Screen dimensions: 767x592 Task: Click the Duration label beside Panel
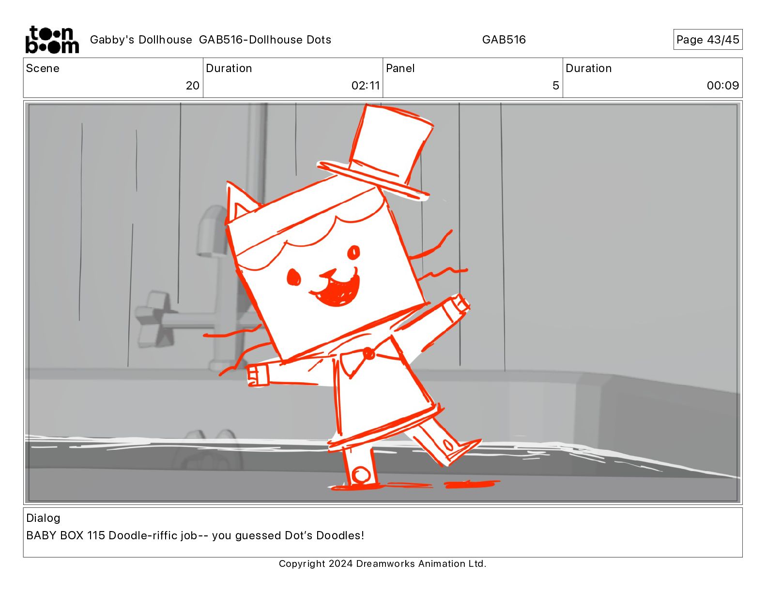[588, 68]
